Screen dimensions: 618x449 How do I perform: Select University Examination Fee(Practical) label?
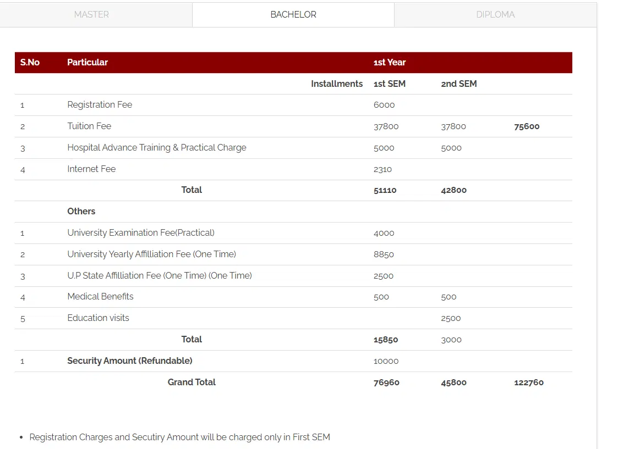pos(141,233)
